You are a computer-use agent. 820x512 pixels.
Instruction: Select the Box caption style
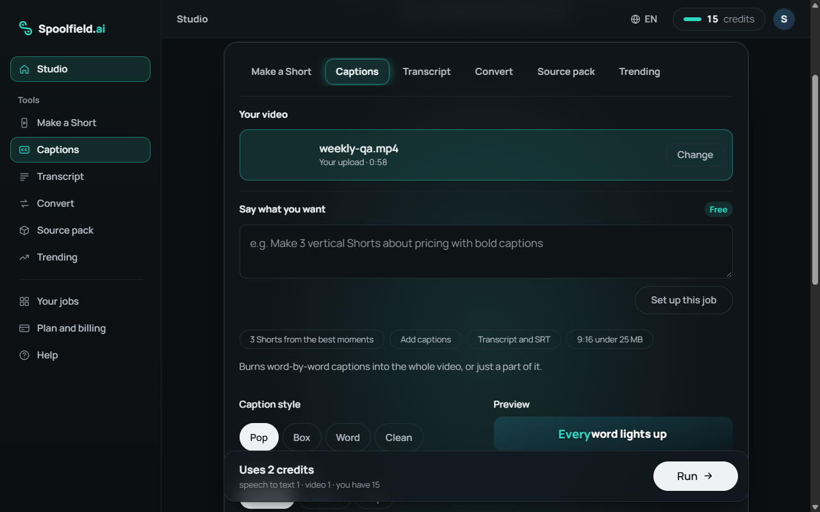[x=302, y=438]
